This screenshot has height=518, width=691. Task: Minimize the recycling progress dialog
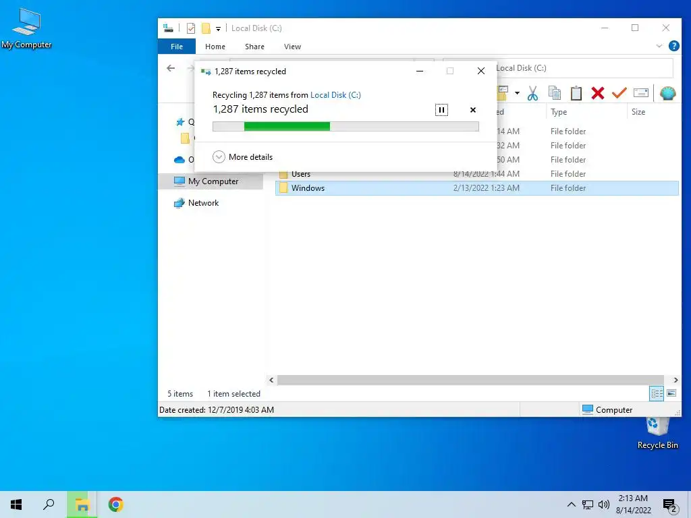tap(420, 71)
